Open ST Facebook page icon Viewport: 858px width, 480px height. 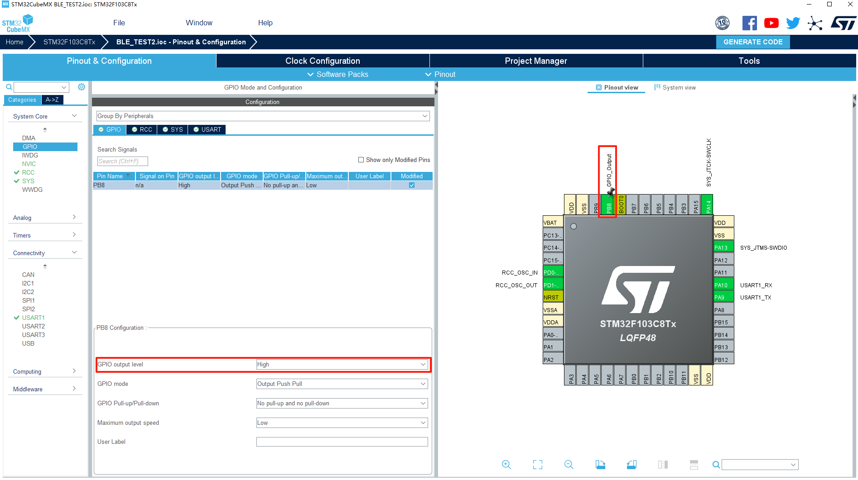[749, 23]
